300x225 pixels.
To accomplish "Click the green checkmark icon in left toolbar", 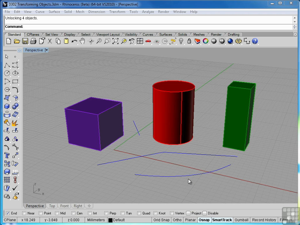I will 15,188.
